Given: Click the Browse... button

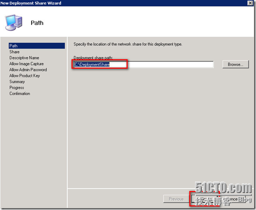Looking at the screenshot, I should (x=235, y=64).
